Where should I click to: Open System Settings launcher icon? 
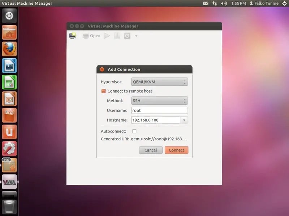pyautogui.click(x=9, y=148)
